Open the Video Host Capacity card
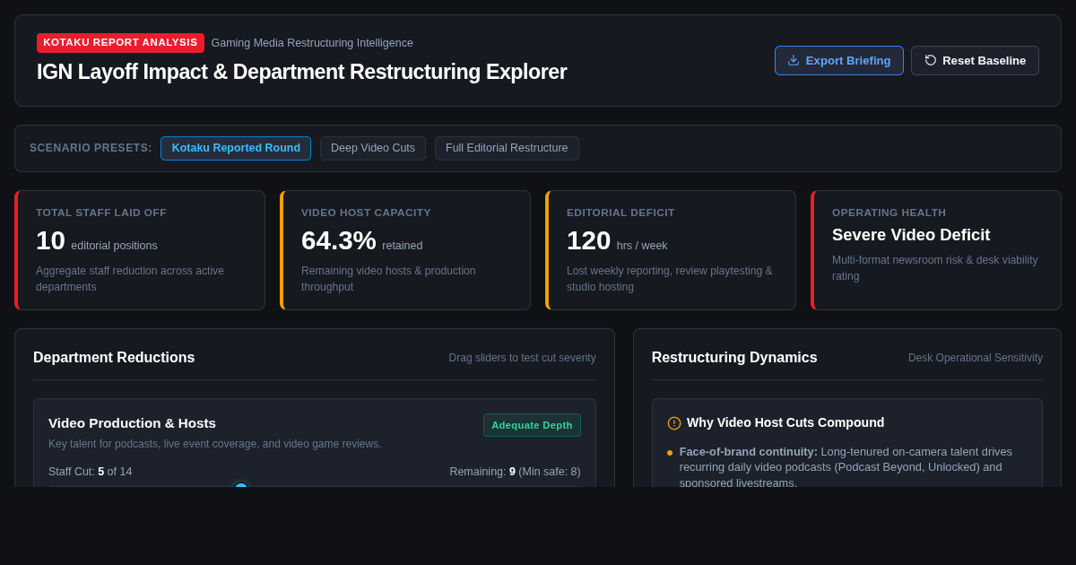The image size is (1076, 565). (405, 250)
